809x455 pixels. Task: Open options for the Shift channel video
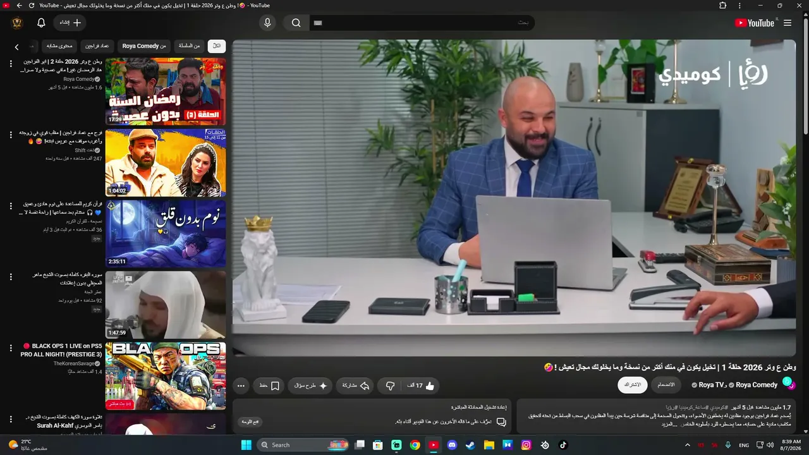(x=11, y=135)
